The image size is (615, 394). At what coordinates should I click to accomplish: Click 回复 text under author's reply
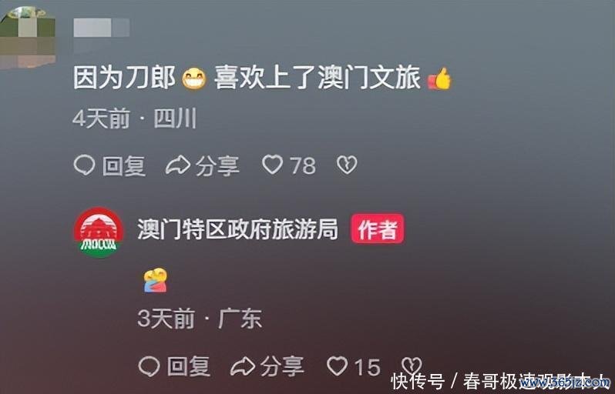click(189, 367)
